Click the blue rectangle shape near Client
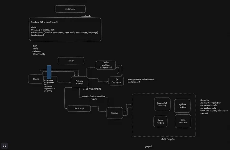Viewport: 230px width, 150px height. click(49, 72)
